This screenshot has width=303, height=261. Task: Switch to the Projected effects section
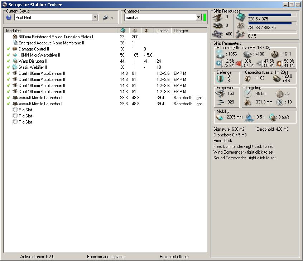pos(174,257)
